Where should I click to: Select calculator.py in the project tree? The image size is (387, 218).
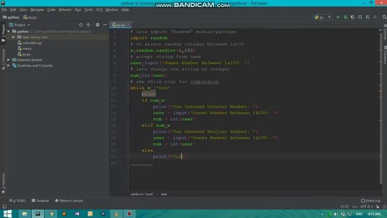(30, 43)
